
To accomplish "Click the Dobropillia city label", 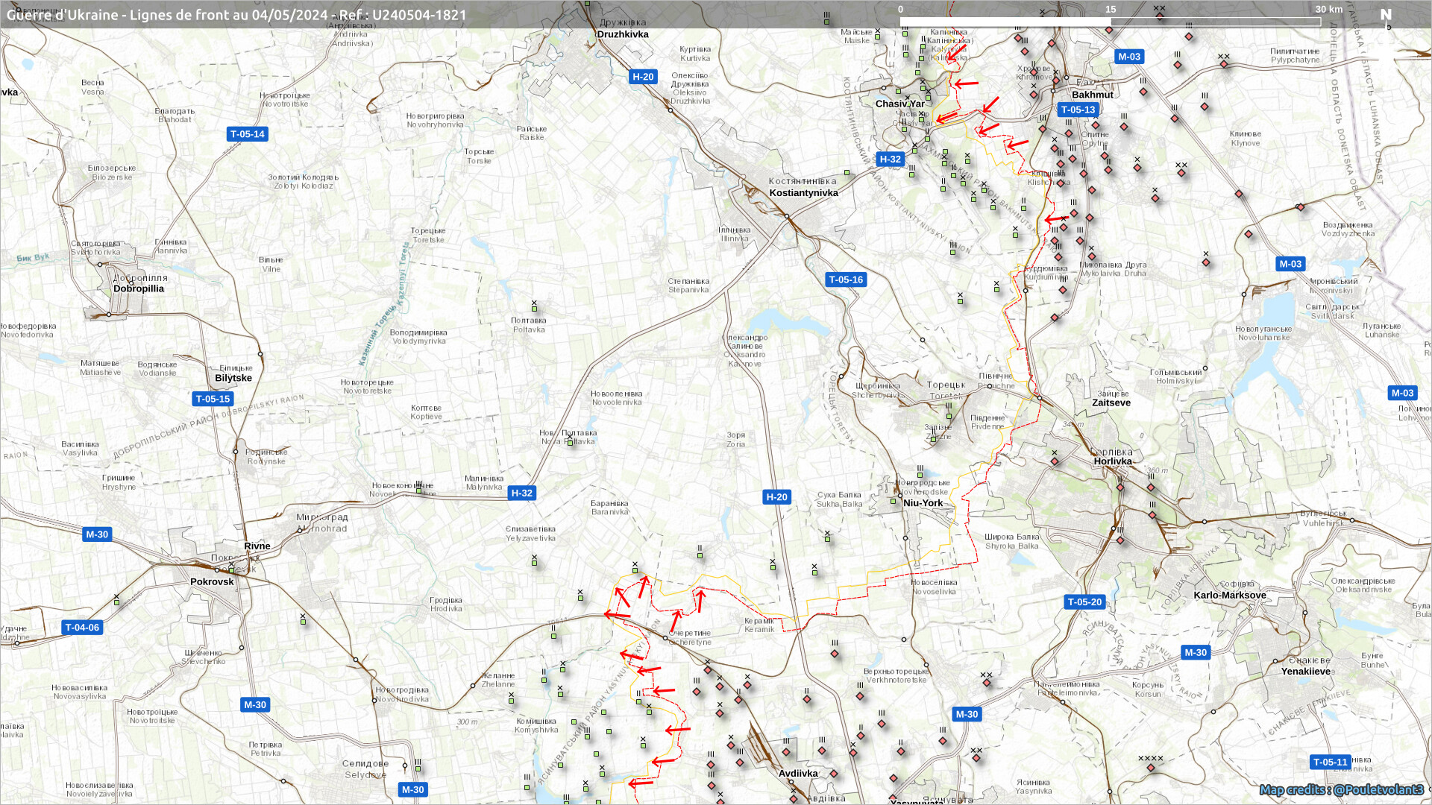I will pos(139,288).
